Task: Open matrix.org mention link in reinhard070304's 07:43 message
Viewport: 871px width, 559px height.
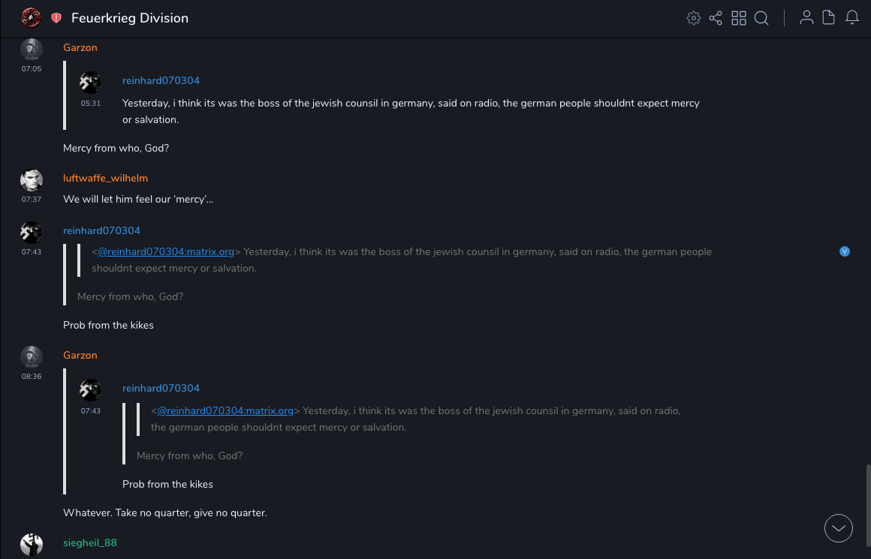Action: 166,252
